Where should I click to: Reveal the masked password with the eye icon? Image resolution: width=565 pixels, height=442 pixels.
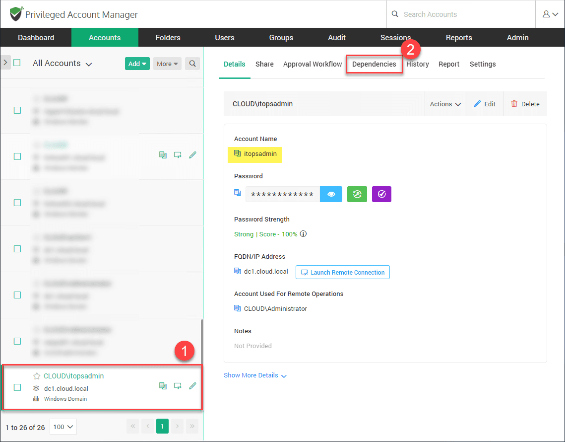(331, 194)
